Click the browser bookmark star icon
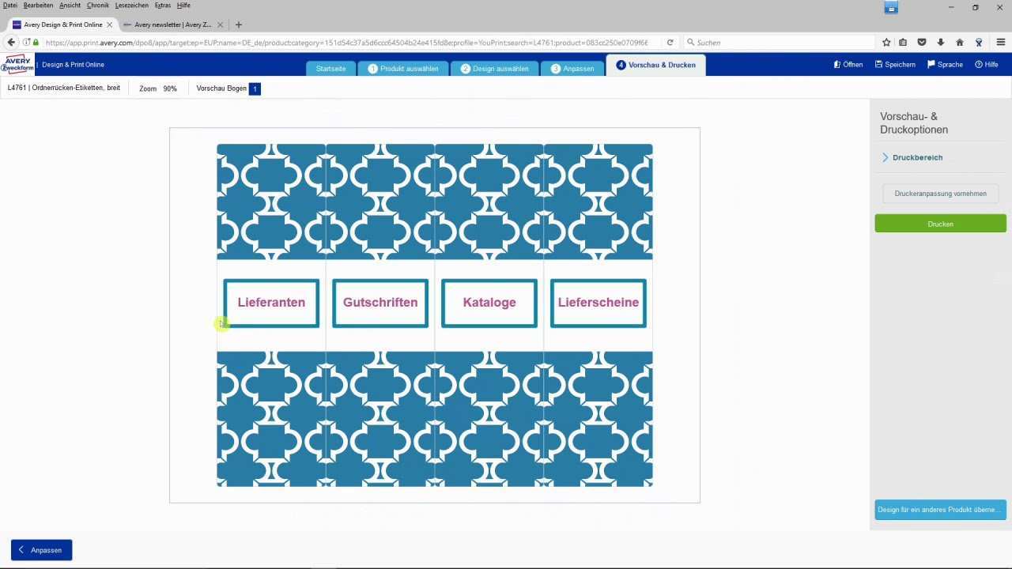The width and height of the screenshot is (1012, 569). [x=886, y=43]
